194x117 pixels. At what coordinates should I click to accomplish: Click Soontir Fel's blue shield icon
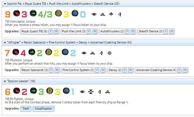click(75, 13)
